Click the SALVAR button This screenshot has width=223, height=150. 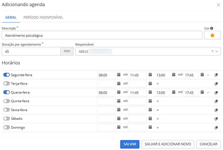(x=130, y=144)
